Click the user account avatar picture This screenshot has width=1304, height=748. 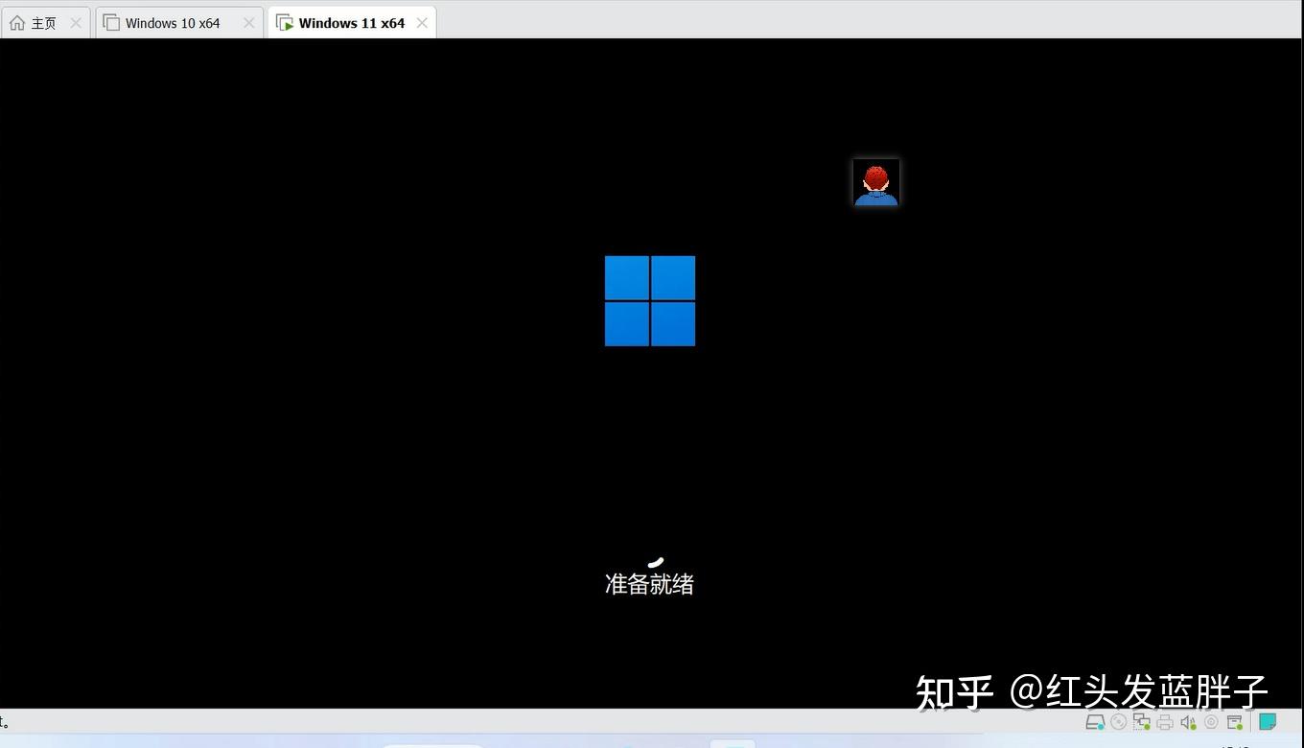pos(875,182)
